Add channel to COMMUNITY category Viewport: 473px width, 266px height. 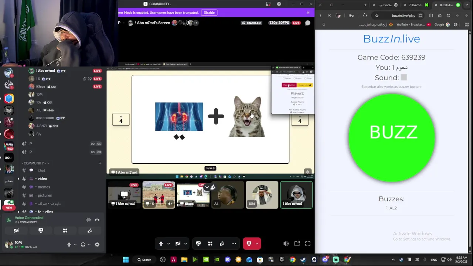tap(100, 163)
